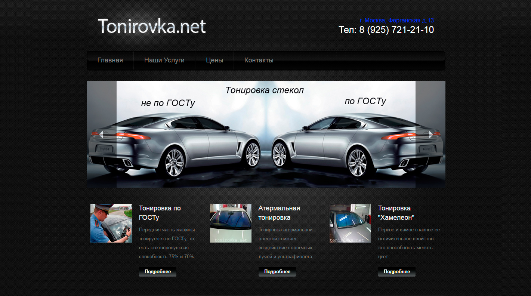Click the phone number 8 (925) 721-21-10
This screenshot has height=296, width=531.
click(x=396, y=30)
